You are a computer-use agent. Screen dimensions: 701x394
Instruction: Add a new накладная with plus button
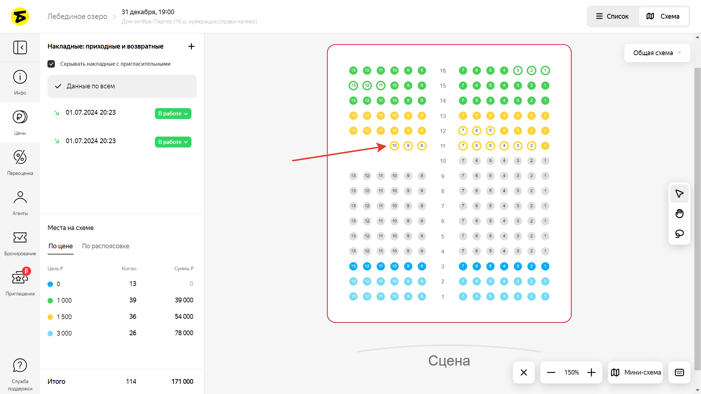(x=191, y=46)
